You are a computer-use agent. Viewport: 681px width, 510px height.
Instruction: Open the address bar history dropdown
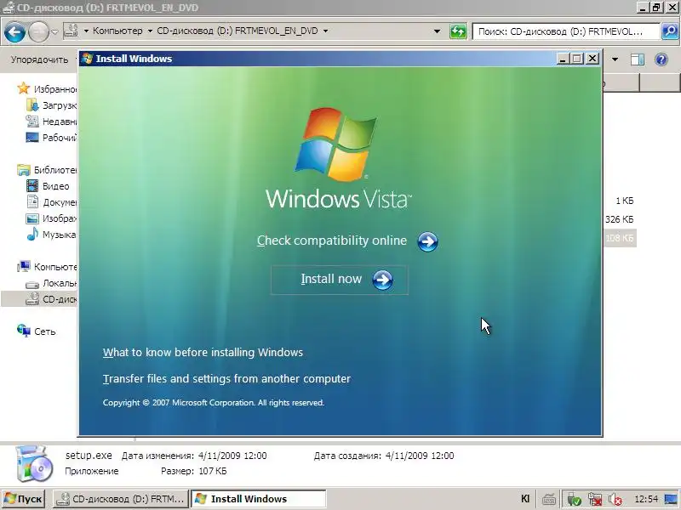click(437, 31)
